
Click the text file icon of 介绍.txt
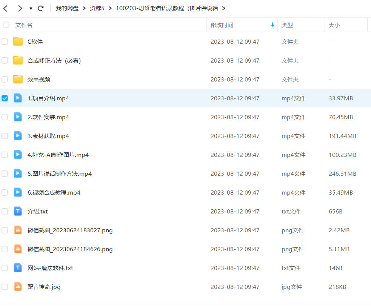(18, 211)
